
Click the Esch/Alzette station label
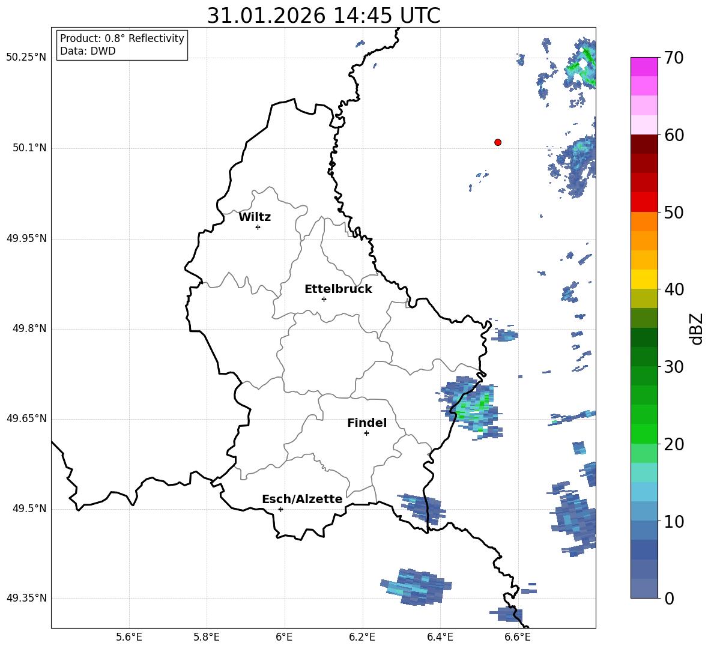tap(302, 499)
